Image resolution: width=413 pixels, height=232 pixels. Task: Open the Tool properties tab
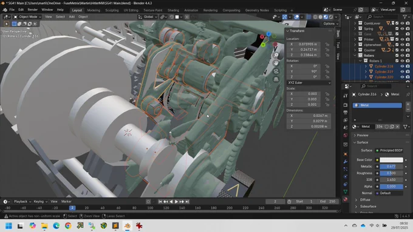pyautogui.click(x=346, y=96)
